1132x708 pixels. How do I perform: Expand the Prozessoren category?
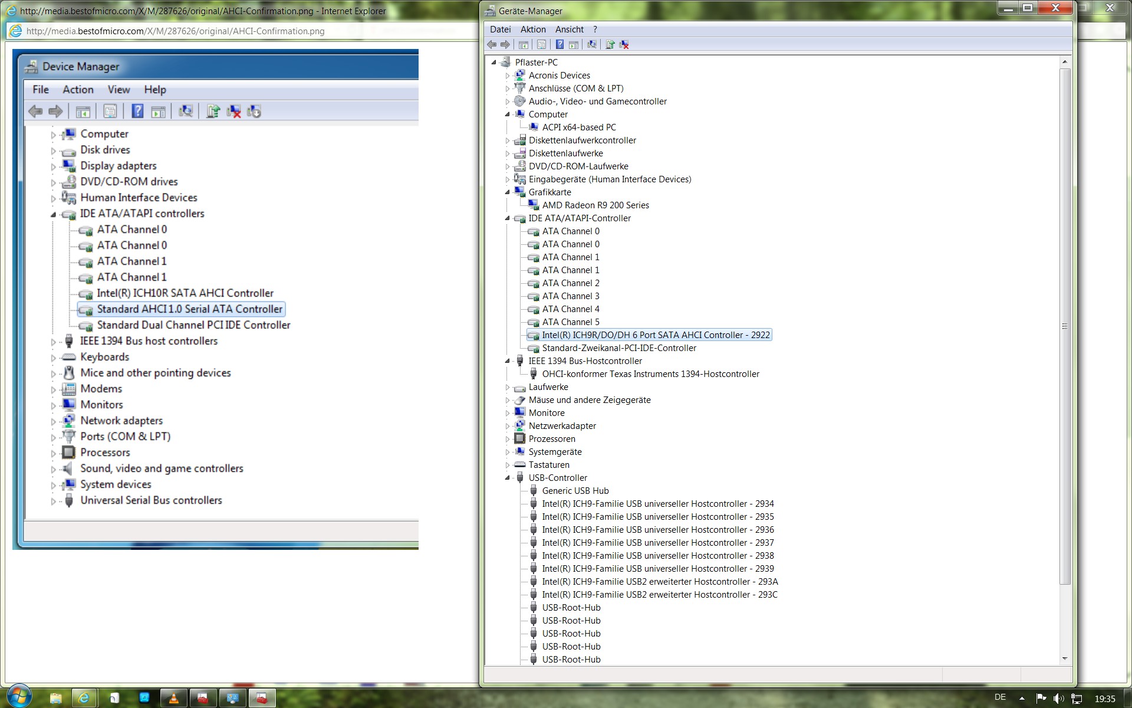tap(507, 439)
